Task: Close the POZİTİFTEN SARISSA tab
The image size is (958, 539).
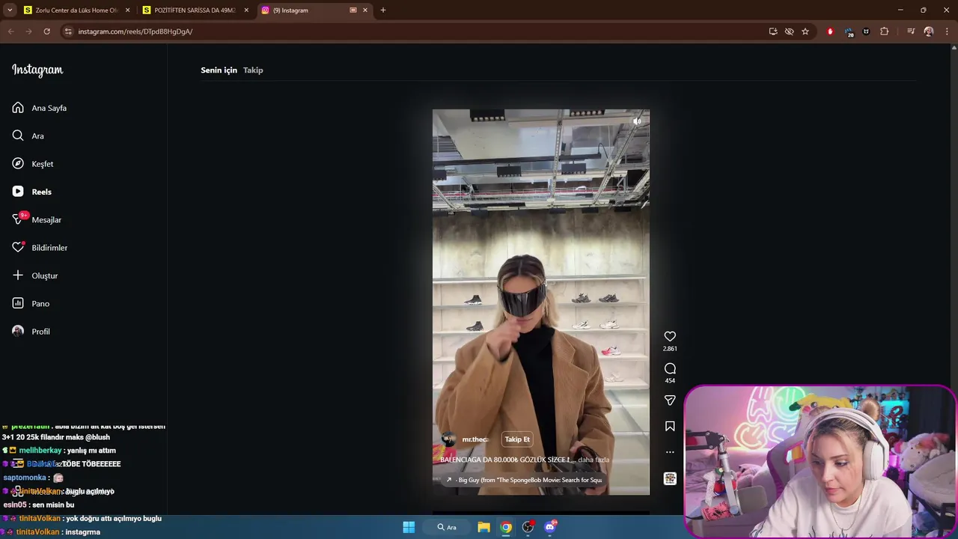Action: tap(246, 10)
